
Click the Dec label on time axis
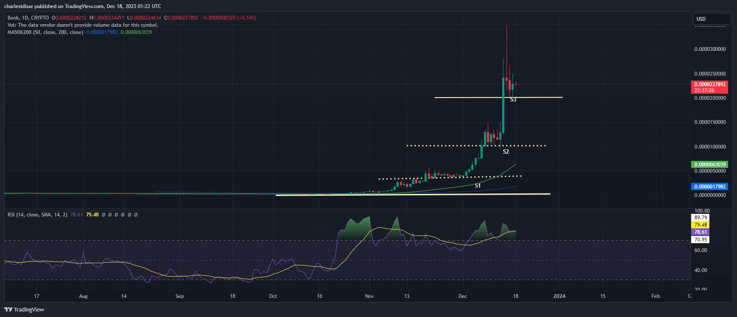pos(463,296)
